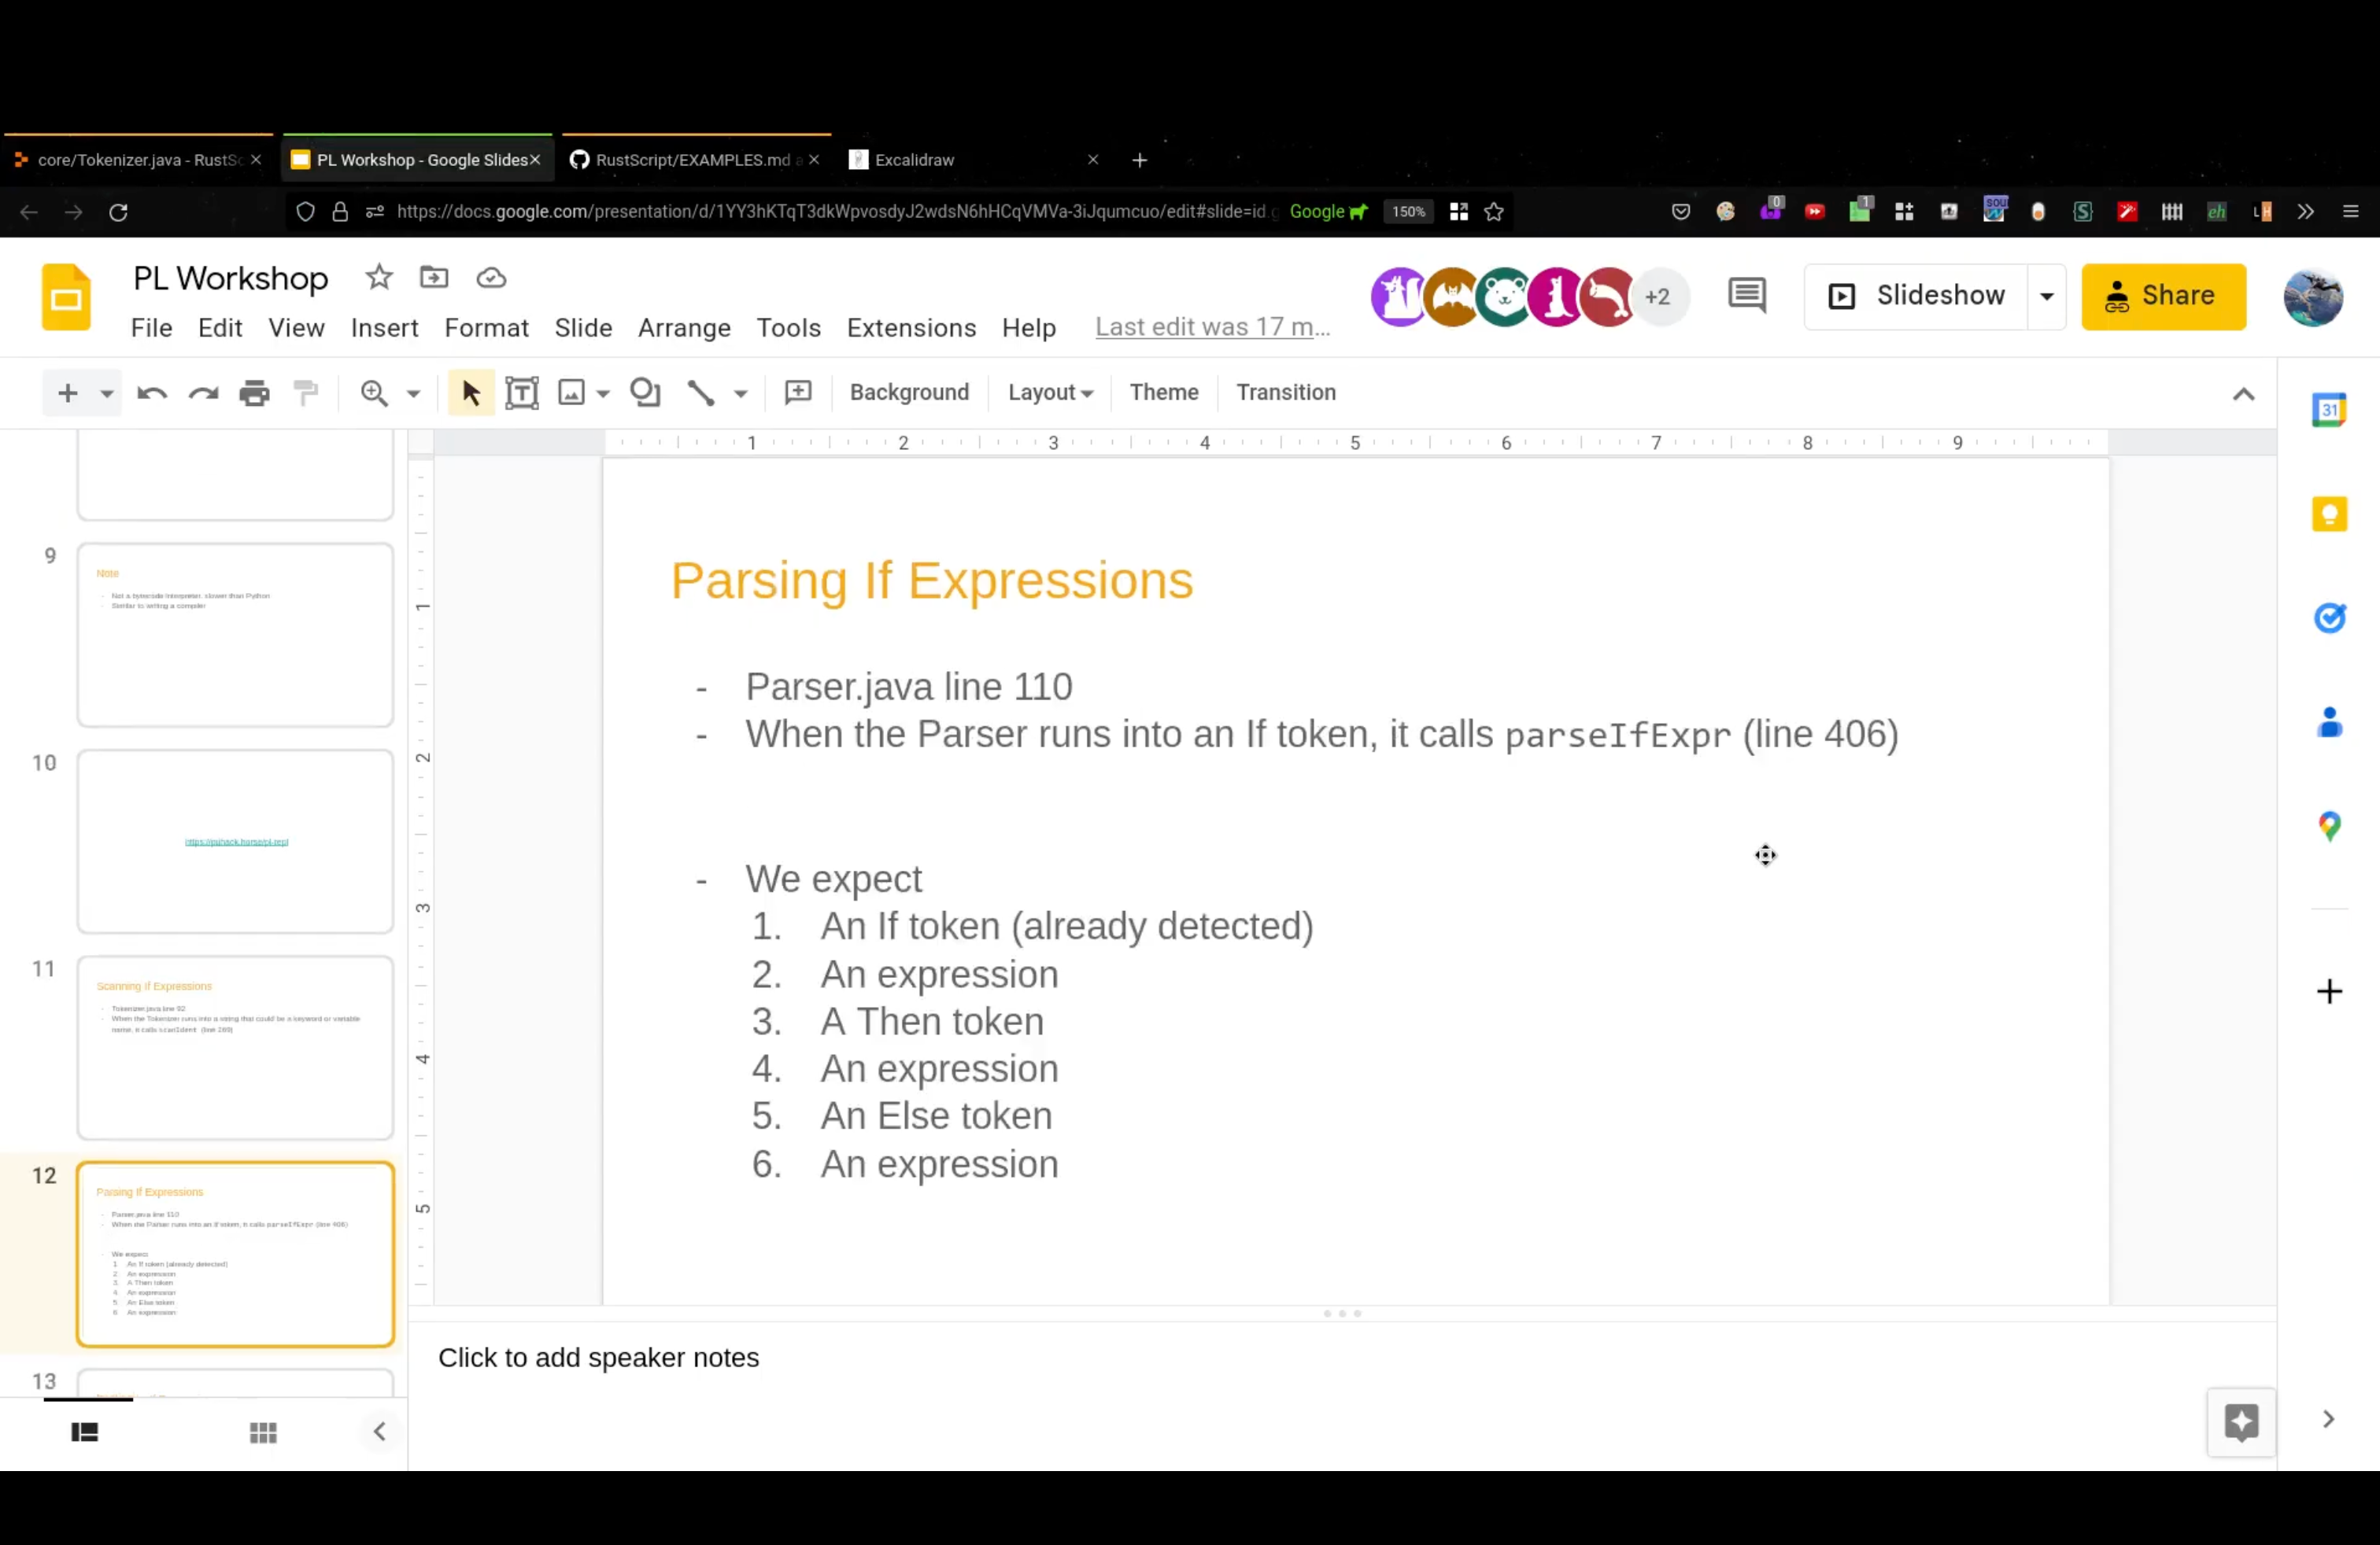2380x1545 pixels.
Task: Click the Background button
Action: pyautogui.click(x=909, y=393)
